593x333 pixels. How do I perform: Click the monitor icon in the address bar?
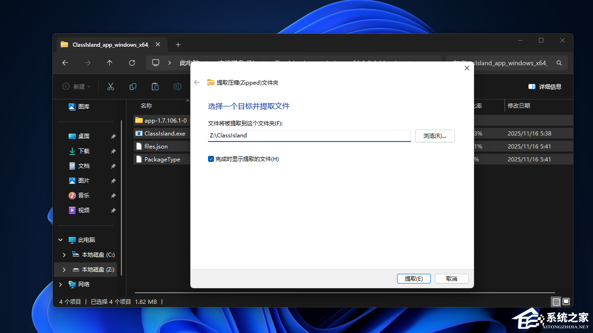156,63
